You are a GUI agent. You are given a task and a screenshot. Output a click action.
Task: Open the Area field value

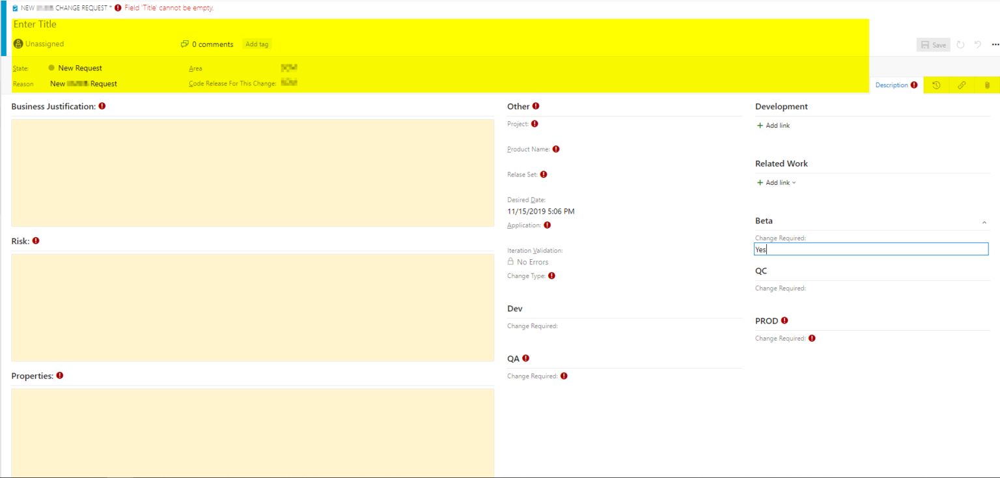tap(289, 68)
